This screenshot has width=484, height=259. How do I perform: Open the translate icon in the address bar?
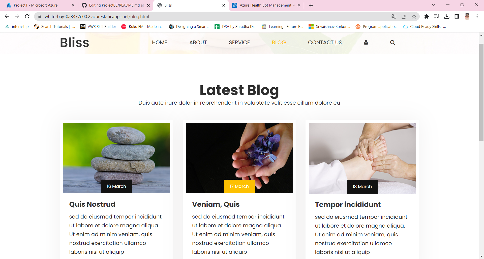coord(394,16)
